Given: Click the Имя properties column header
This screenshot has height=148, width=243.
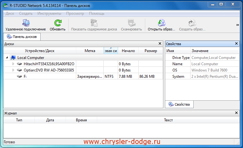Looking at the screenshot, I should [178, 51].
